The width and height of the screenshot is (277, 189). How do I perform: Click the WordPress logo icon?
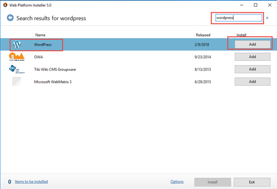(x=17, y=44)
